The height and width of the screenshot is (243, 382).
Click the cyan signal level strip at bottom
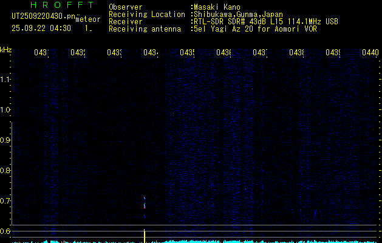coord(195,242)
